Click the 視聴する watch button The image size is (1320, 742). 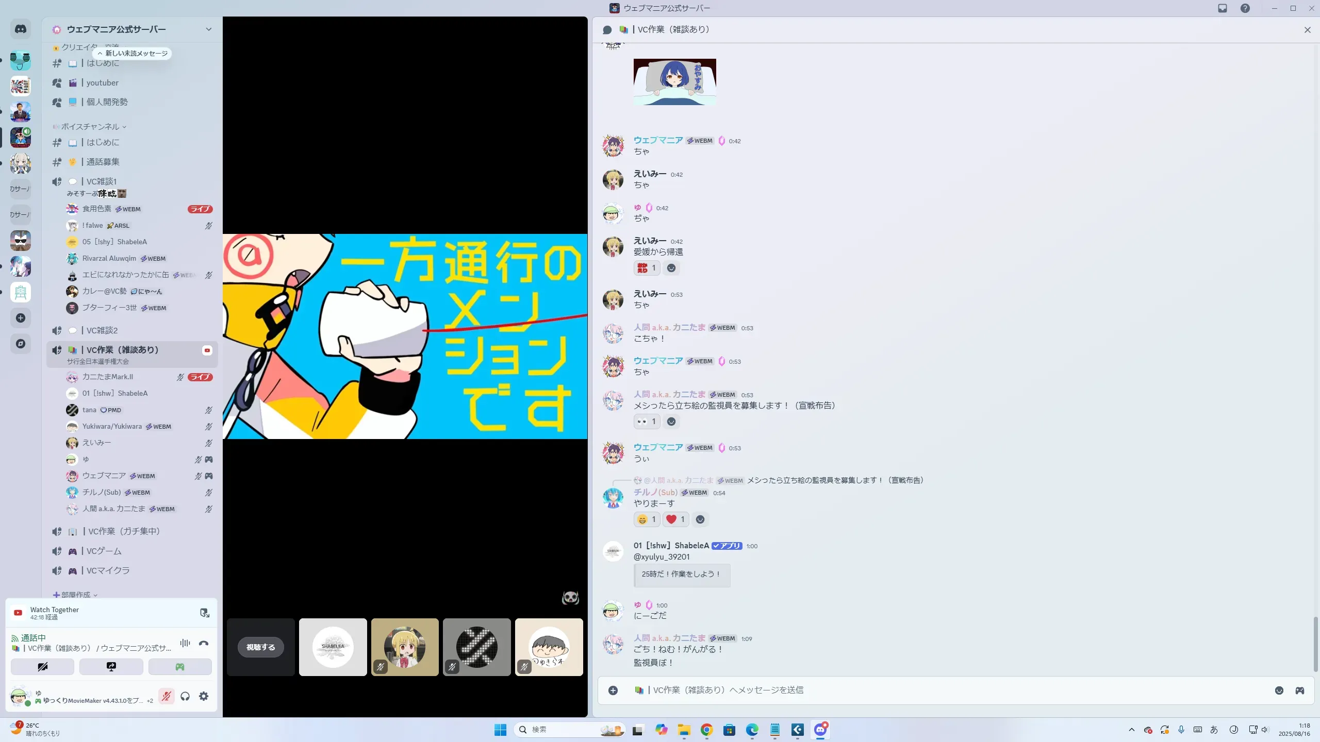[x=261, y=647]
